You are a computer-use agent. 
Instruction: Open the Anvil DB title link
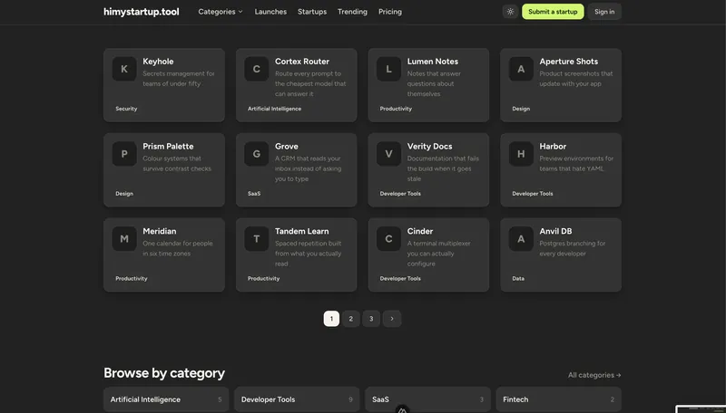(555, 232)
